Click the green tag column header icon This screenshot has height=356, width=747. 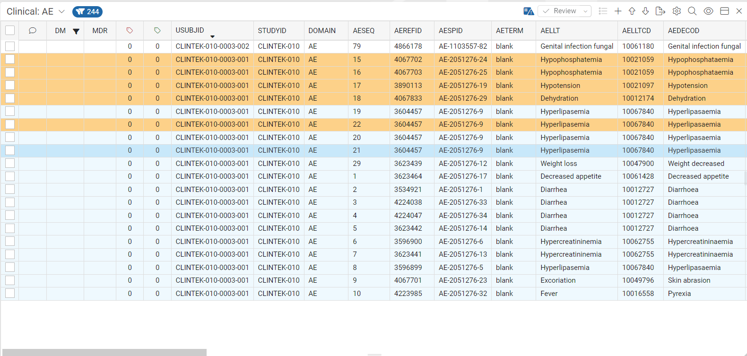[x=157, y=31]
